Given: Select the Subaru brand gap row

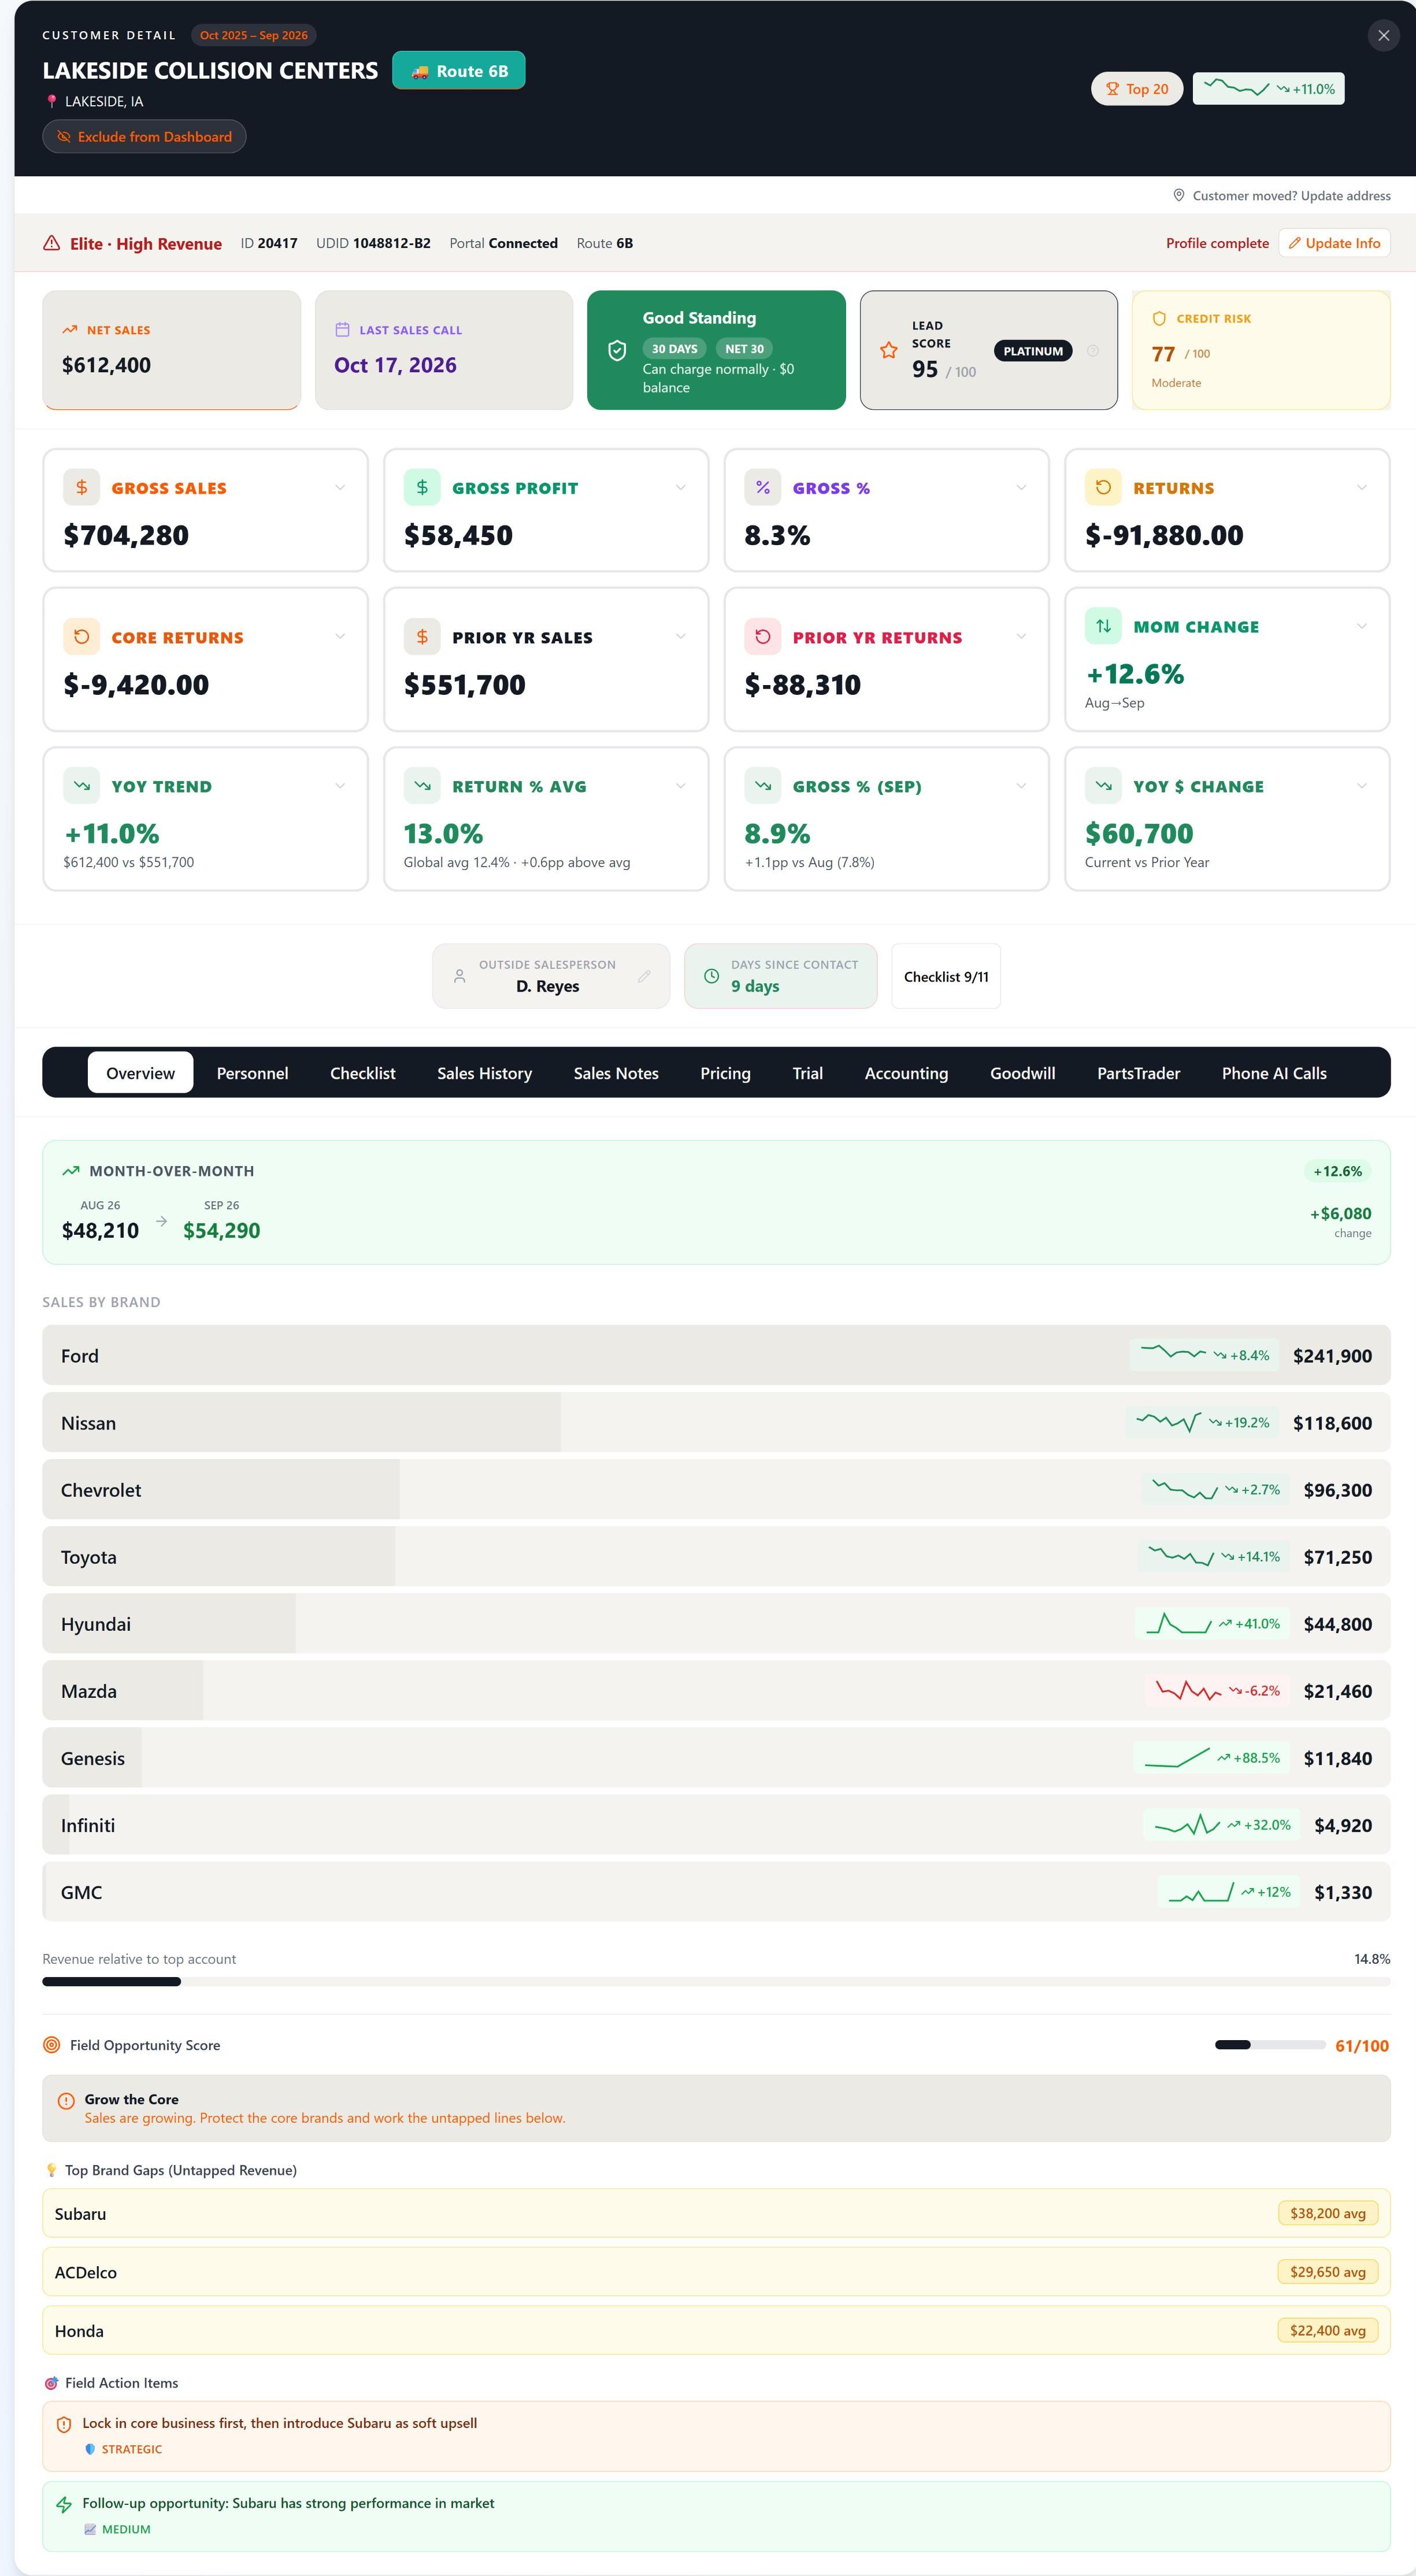Looking at the screenshot, I should pos(716,2213).
